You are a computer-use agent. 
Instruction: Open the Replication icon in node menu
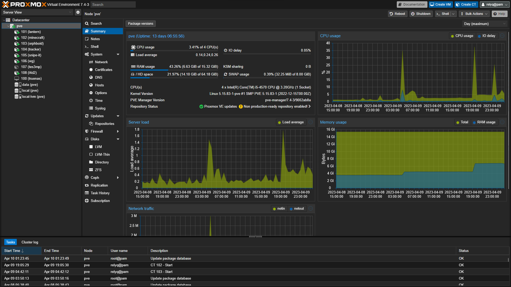click(87, 185)
